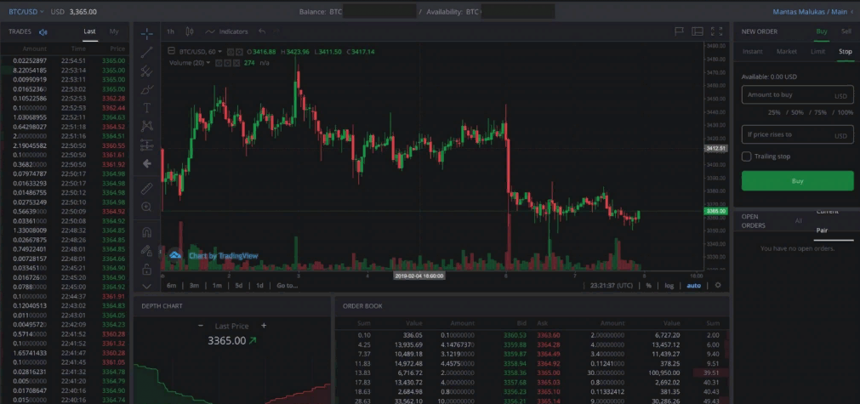Image resolution: width=860 pixels, height=404 pixels.
Task: Choose the Market order type
Action: click(x=787, y=52)
